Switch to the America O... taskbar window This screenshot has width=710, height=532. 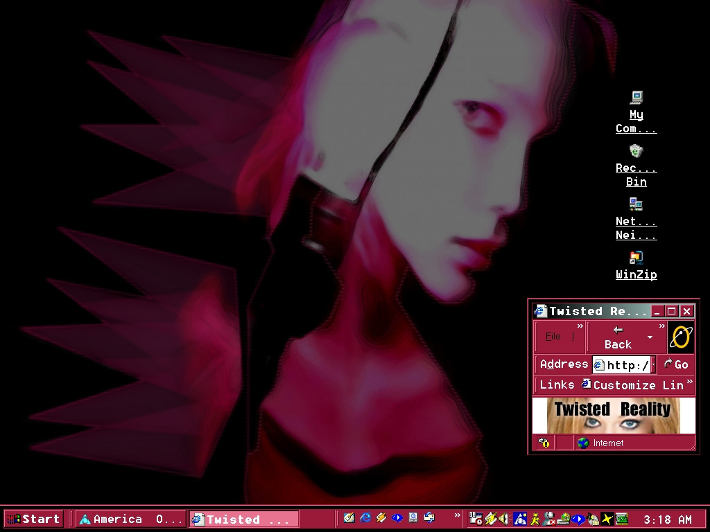click(x=131, y=519)
